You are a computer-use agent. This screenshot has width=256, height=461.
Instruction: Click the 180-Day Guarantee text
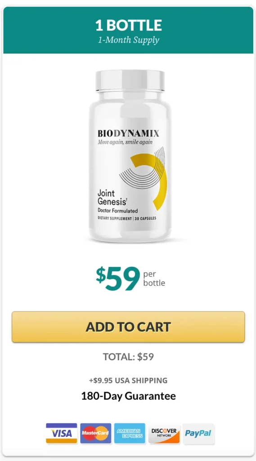pyautogui.click(x=128, y=396)
